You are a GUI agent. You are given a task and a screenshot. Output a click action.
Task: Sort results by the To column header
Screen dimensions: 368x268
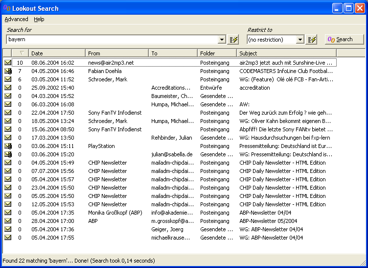(173, 53)
